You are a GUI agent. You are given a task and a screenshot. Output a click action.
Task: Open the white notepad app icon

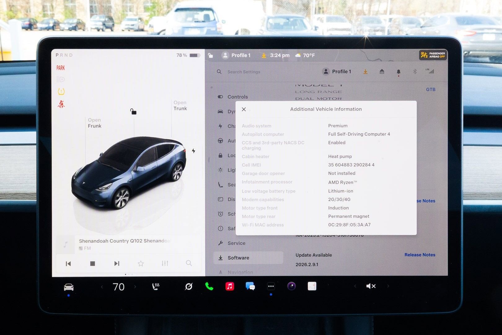tap(312, 286)
